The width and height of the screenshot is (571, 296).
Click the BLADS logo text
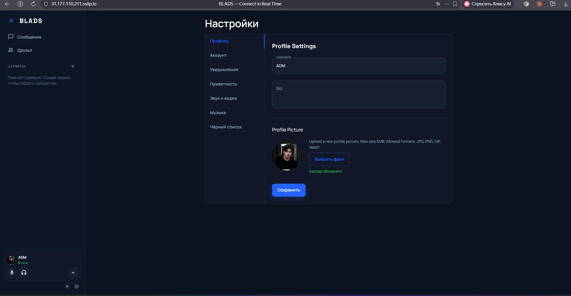coord(31,21)
